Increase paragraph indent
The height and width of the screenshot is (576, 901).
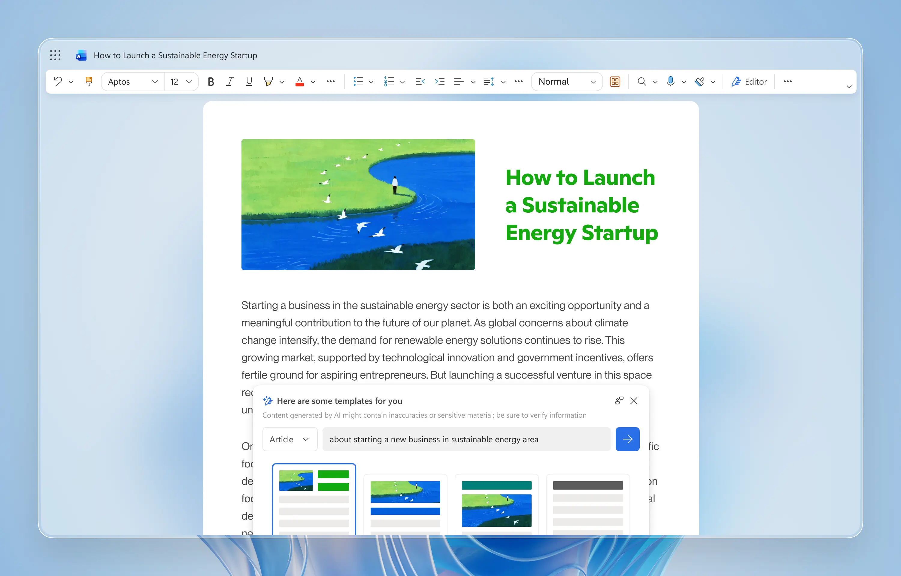pyautogui.click(x=439, y=81)
